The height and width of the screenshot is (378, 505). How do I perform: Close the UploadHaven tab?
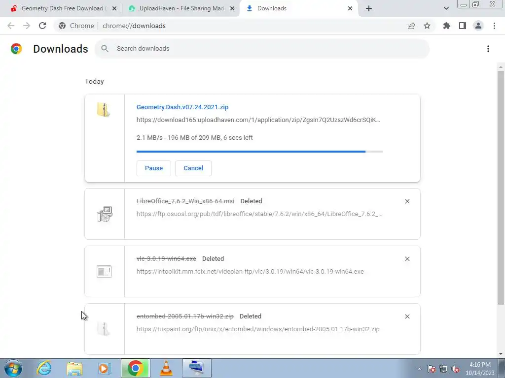232,8
